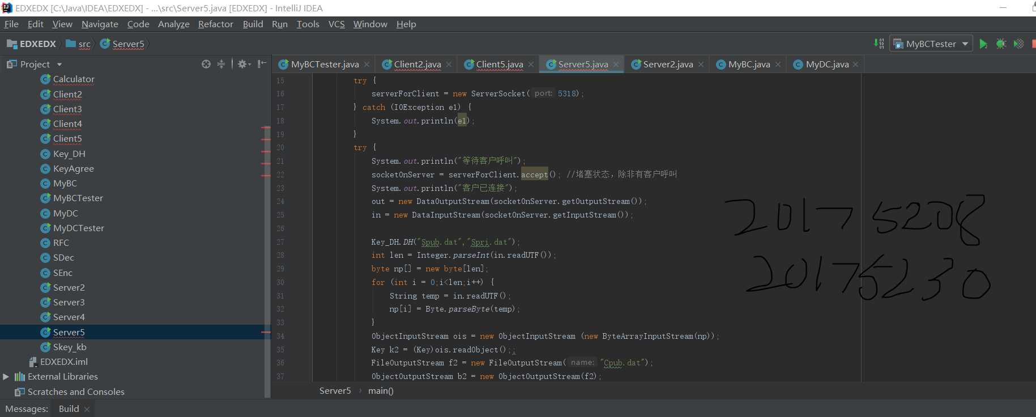Close the Server5.java tab
1036x417 pixels.
[616, 65]
